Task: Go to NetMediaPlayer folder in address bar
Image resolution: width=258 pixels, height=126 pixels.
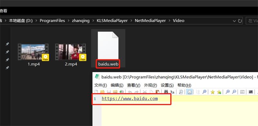Action: coord(150,21)
